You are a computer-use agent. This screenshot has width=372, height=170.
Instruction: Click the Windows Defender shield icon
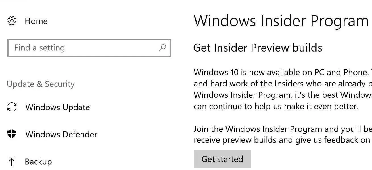point(12,134)
